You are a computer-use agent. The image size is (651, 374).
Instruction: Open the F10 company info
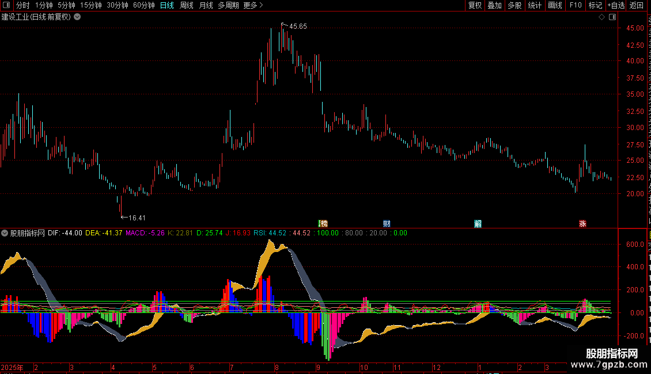point(576,5)
